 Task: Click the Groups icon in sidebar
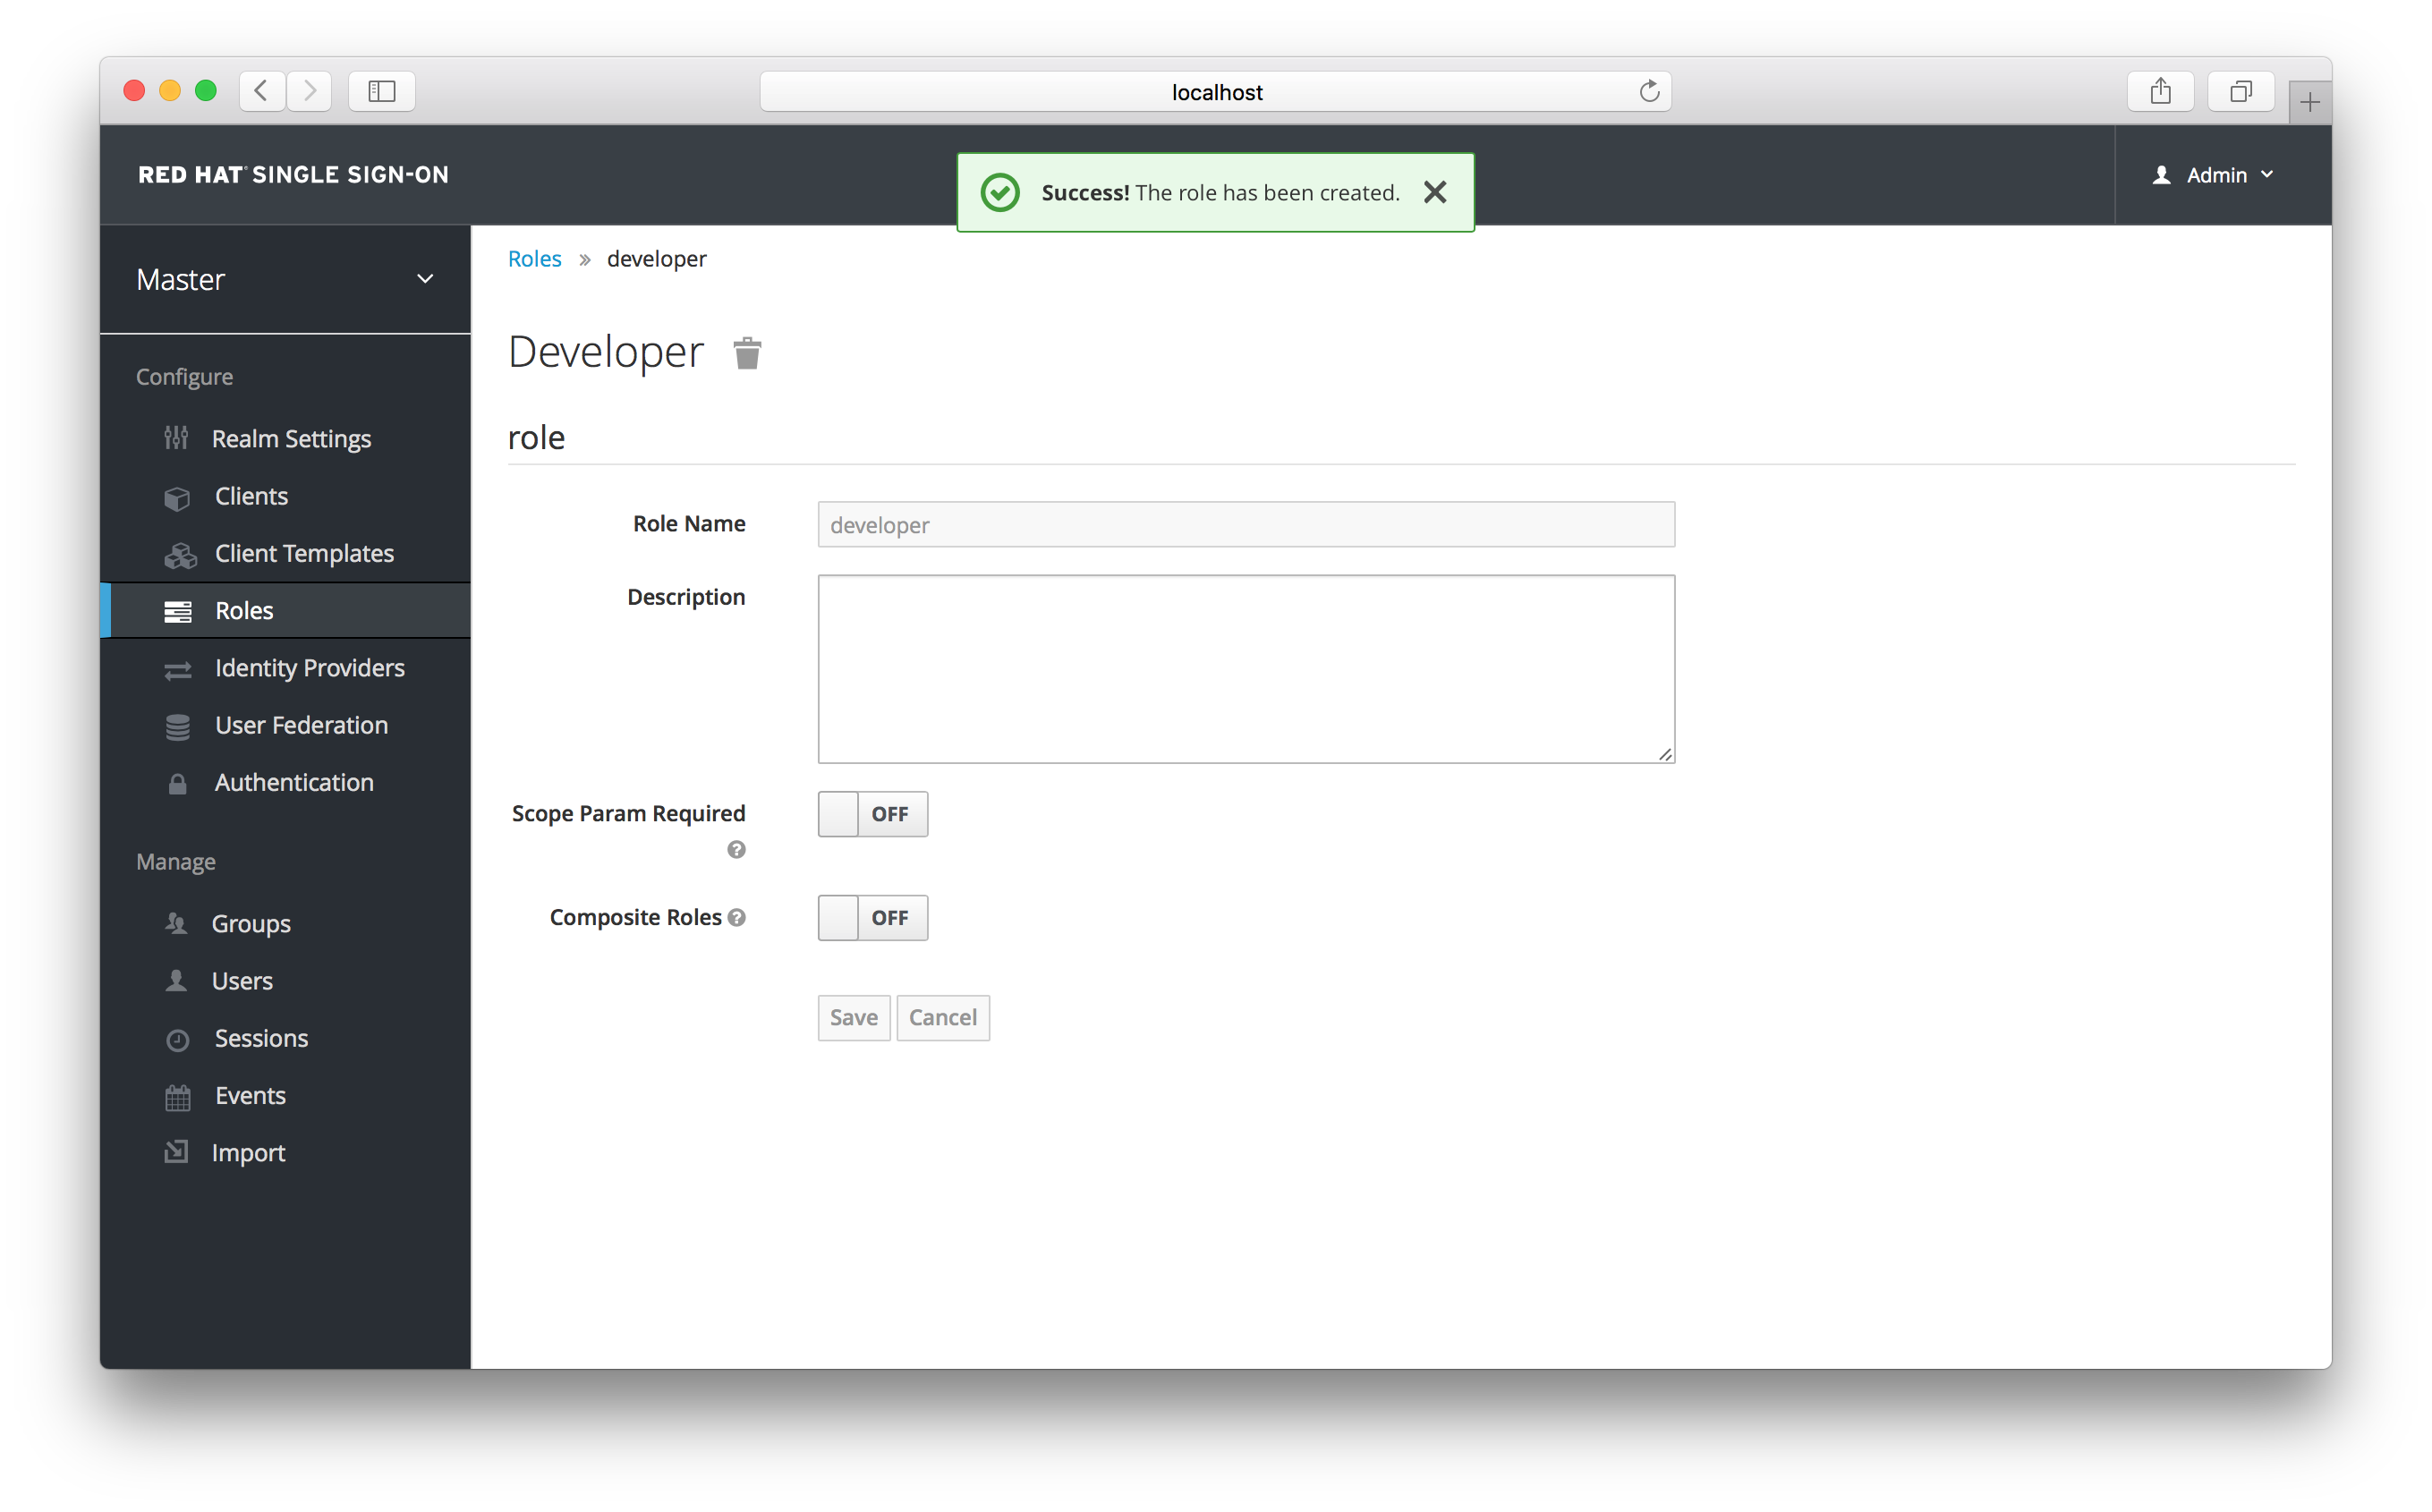pyautogui.click(x=180, y=923)
